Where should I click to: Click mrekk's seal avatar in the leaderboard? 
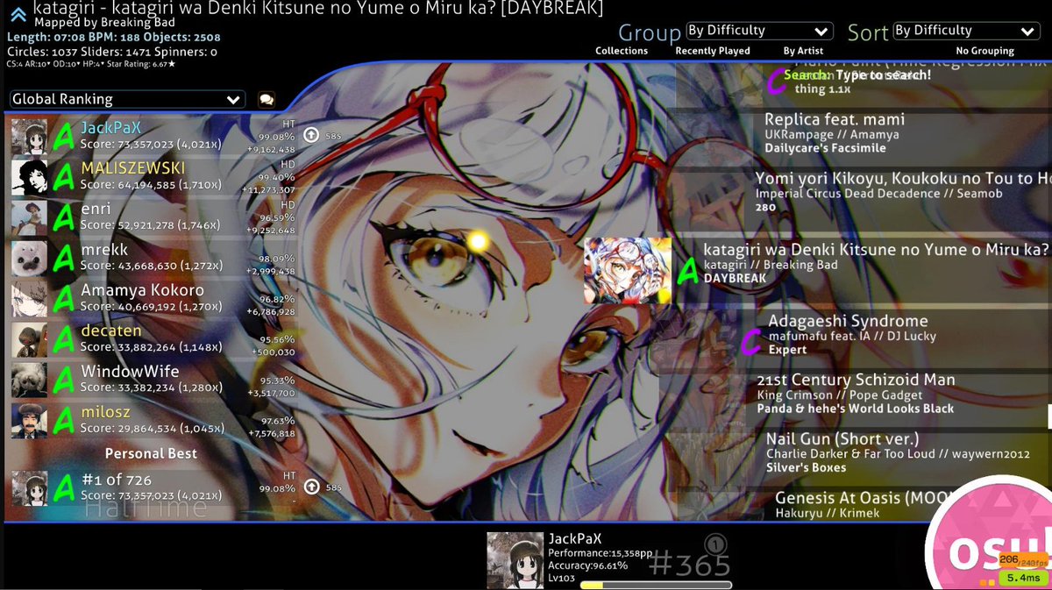tap(29, 259)
